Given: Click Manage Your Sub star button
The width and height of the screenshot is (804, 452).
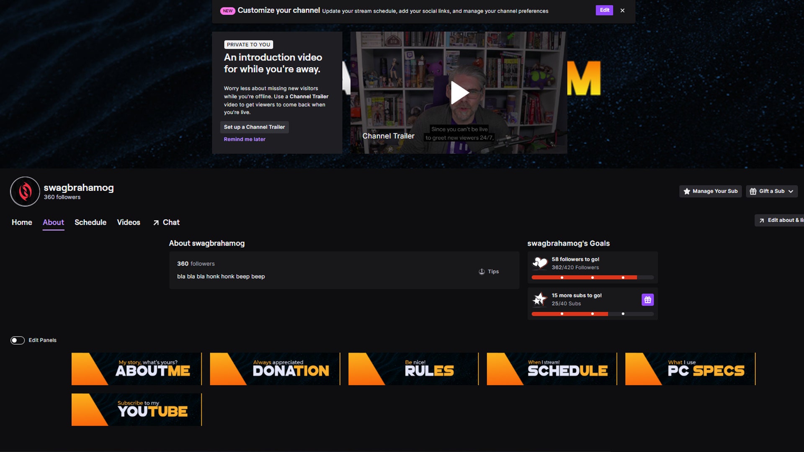Looking at the screenshot, I should point(711,191).
